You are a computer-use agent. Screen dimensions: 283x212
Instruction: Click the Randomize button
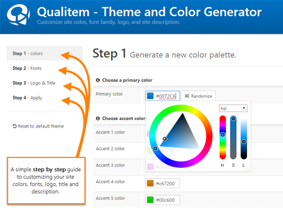[x=198, y=96]
